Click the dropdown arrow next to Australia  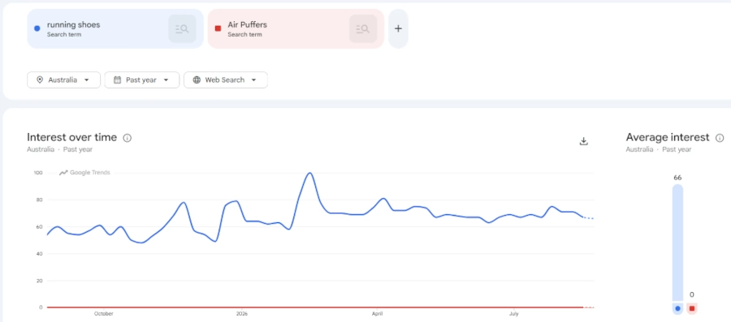(87, 80)
